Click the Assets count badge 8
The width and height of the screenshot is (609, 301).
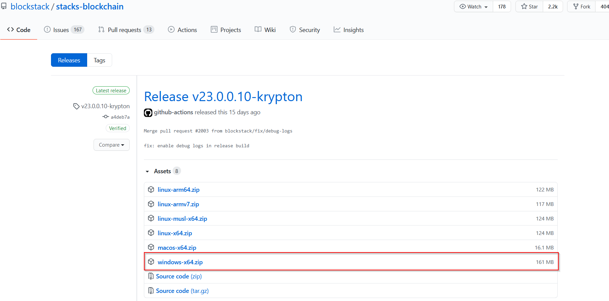[177, 171]
